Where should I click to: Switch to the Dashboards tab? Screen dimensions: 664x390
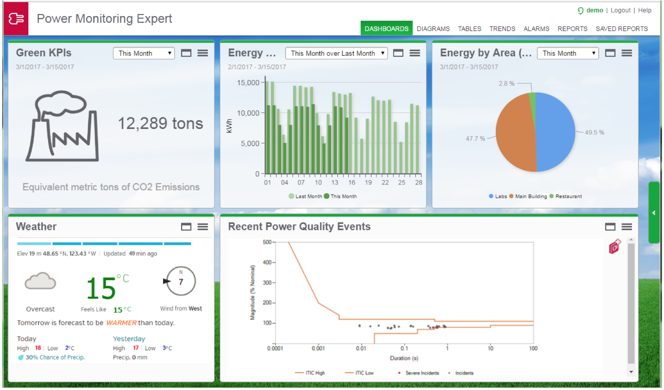386,28
